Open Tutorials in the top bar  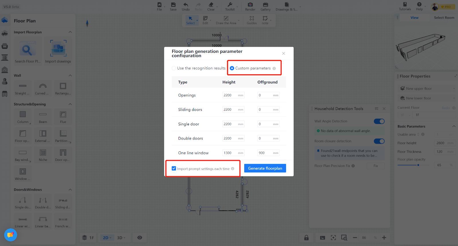point(405,6)
